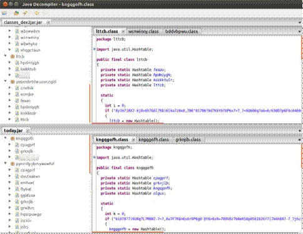Select cpagprf under the kngqgofh package
This screenshot has width=303, height=234.
click(x=28, y=145)
